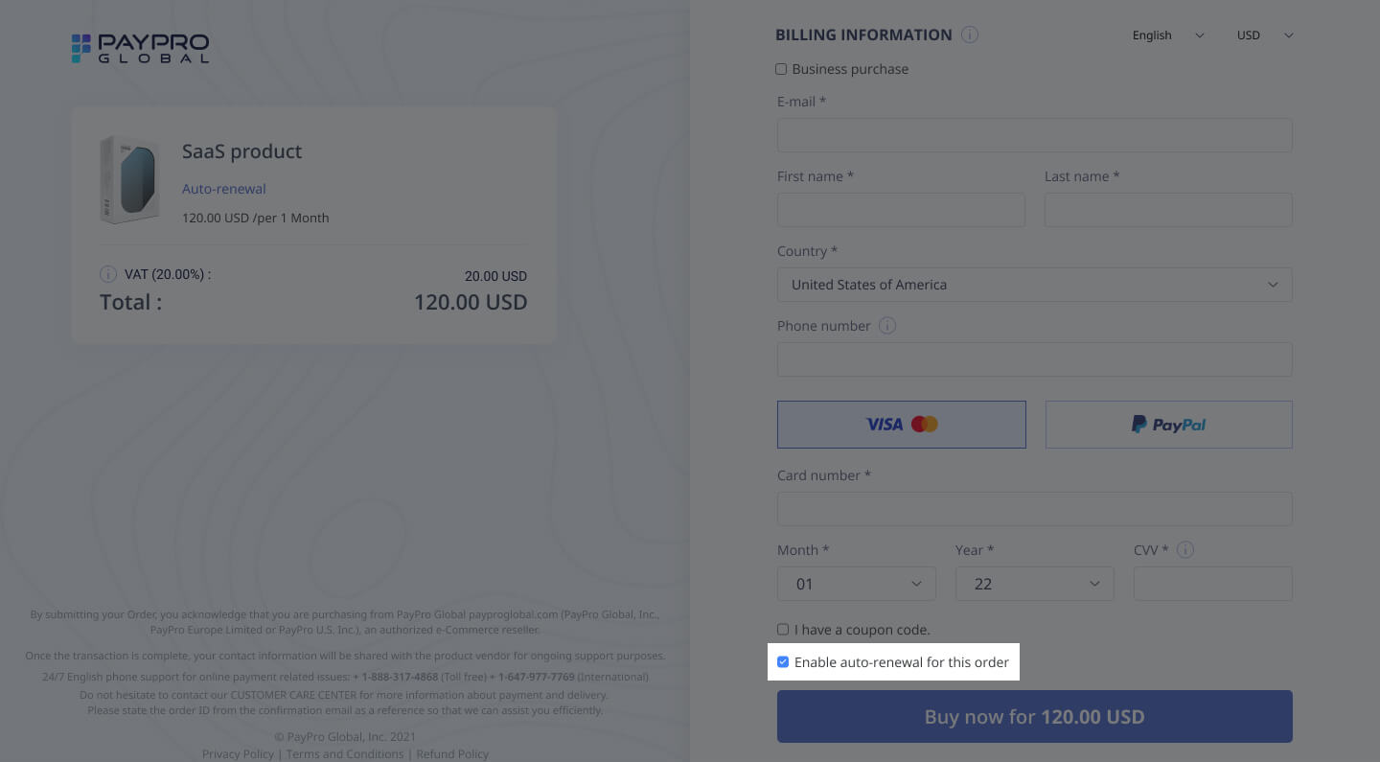The width and height of the screenshot is (1380, 762).
Task: Click the Phone number info icon
Action: click(887, 326)
